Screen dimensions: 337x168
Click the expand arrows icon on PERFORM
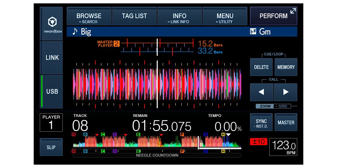pyautogui.click(x=293, y=11)
